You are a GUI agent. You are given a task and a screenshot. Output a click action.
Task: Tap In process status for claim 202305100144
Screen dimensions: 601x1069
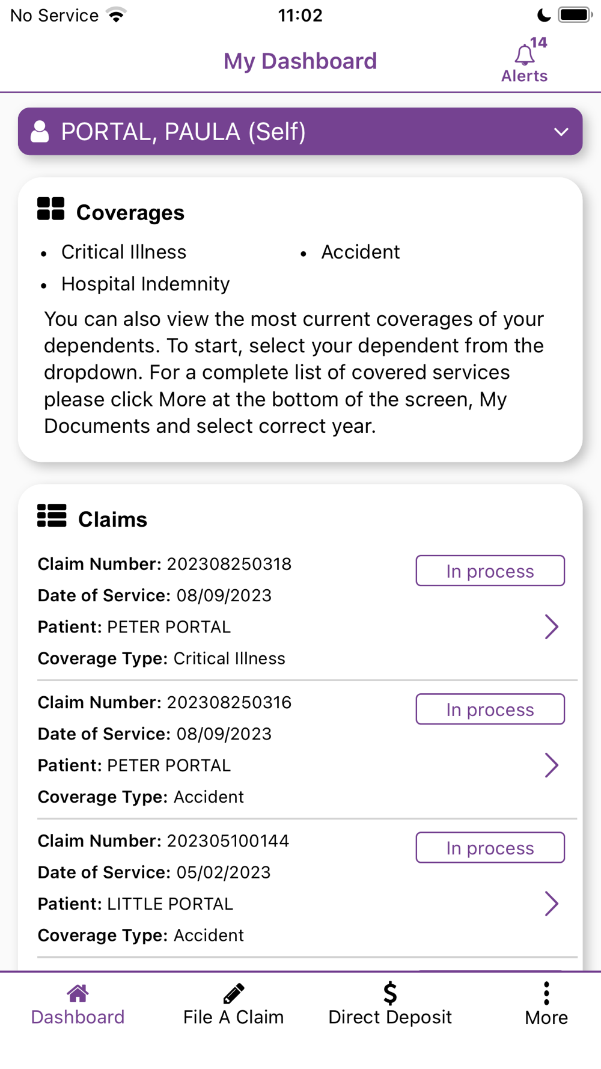(490, 848)
